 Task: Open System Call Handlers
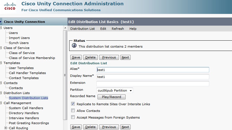[26, 108]
